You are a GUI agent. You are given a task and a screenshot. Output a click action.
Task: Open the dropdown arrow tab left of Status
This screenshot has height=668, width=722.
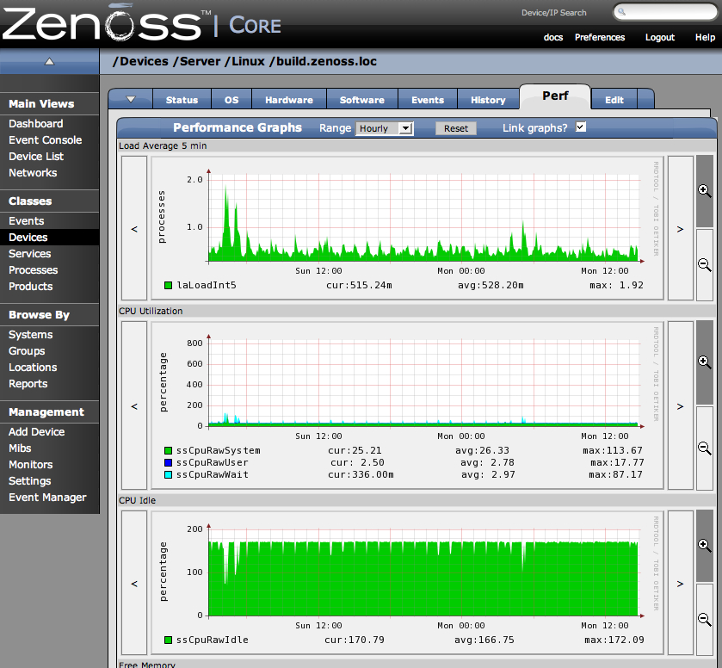[x=131, y=99]
